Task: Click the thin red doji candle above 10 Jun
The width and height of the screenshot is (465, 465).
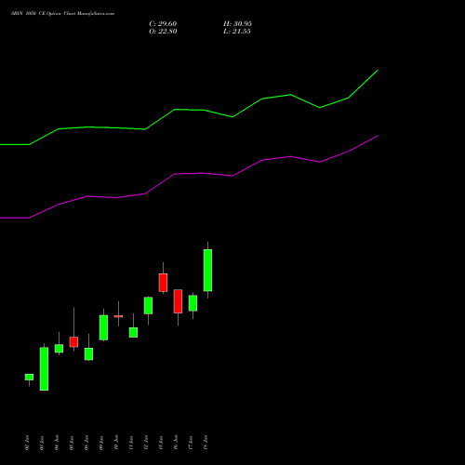Action: (x=118, y=316)
